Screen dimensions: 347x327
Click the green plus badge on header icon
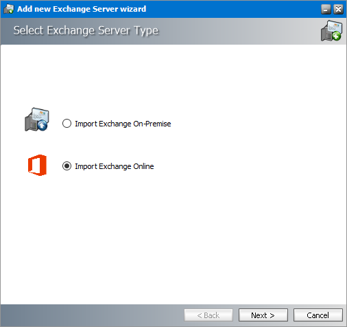(x=337, y=36)
